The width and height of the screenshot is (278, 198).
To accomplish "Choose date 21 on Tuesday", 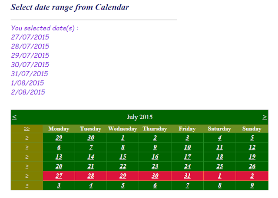I will click(x=91, y=166).
